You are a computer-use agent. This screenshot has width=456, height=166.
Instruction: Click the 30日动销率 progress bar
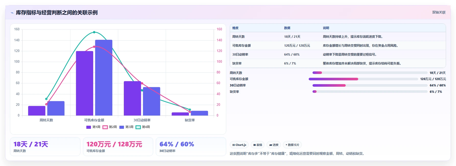370,85
